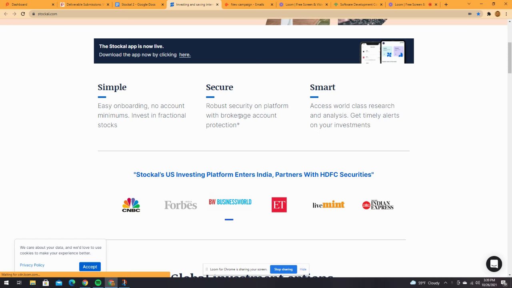This screenshot has height=288, width=512.
Task: Expand the Chrome tab search chevron
Action: click(470, 4)
